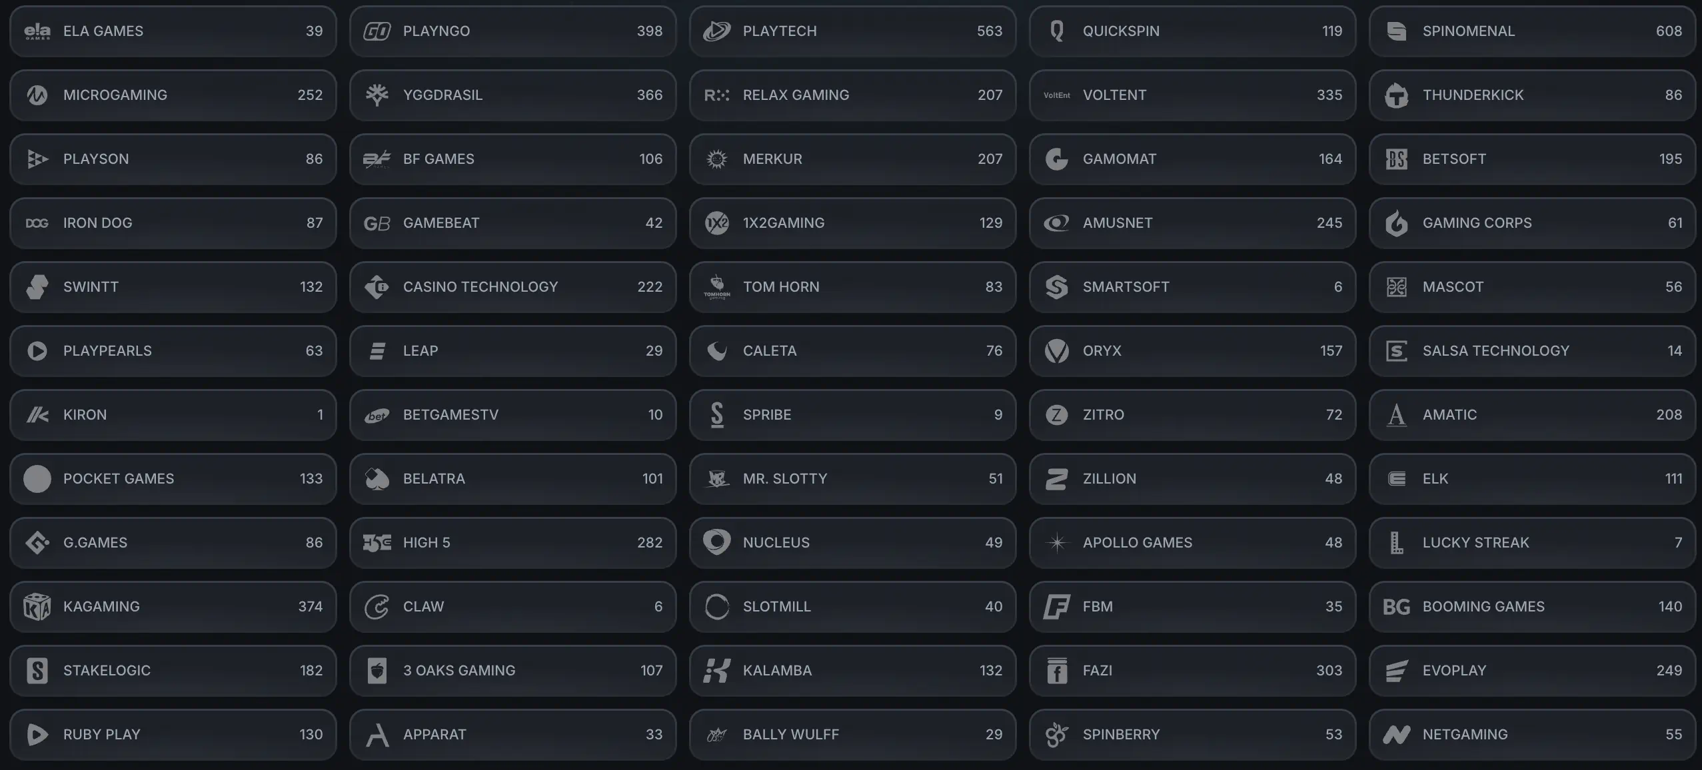
Task: Click the Yggdrasil snowflake logo icon
Action: click(377, 95)
